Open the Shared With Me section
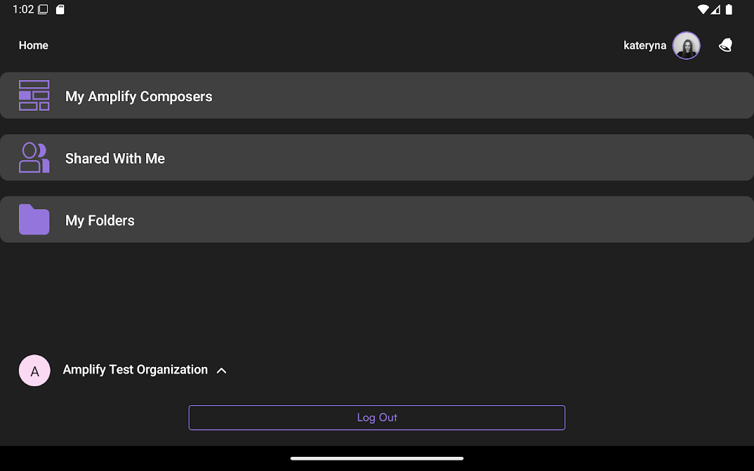 377,157
